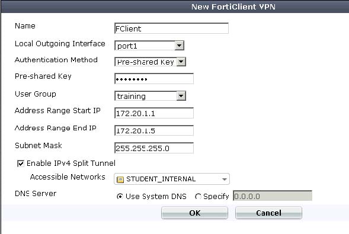Screen dimensions: 349x234
Task: Open the User Group training dropdown
Action: 181,96
